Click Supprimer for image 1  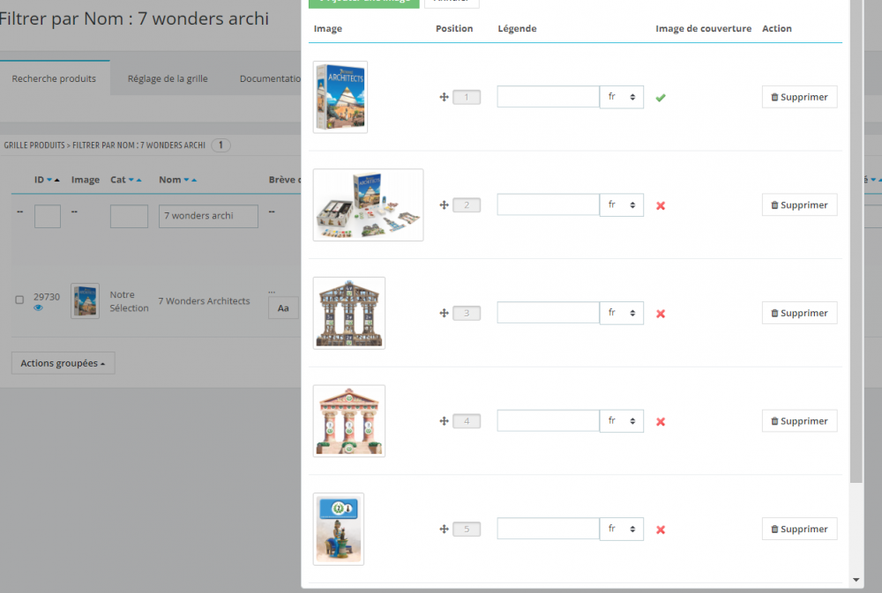(x=799, y=97)
